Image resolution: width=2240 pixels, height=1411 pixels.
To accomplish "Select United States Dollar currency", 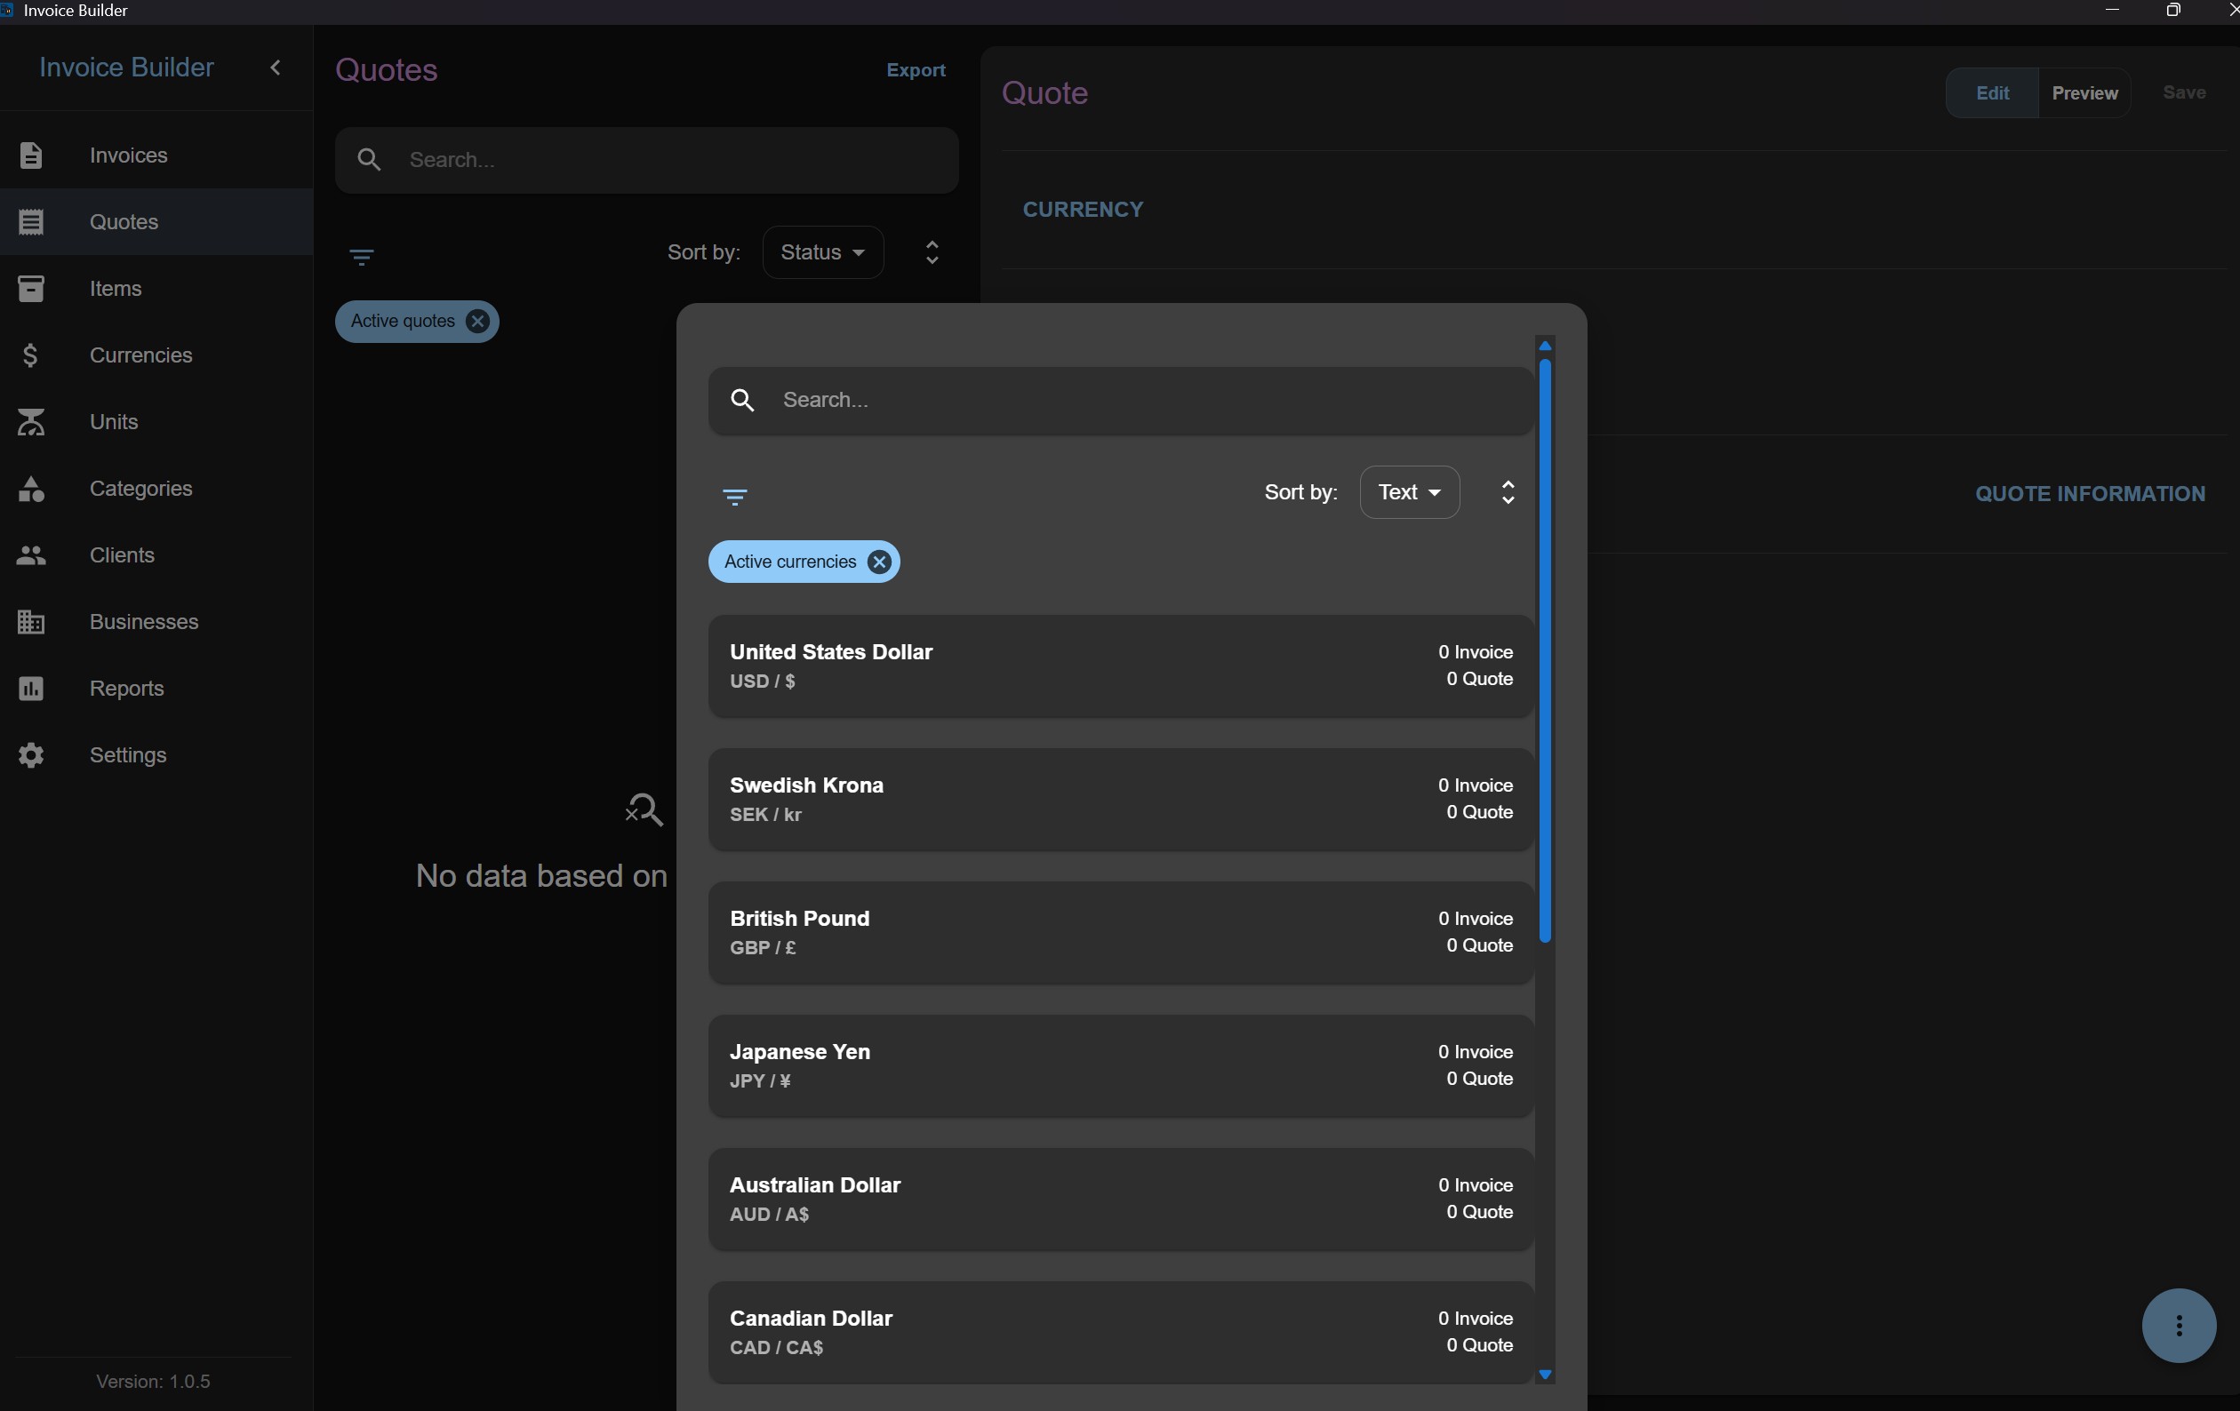I will click(x=1120, y=666).
